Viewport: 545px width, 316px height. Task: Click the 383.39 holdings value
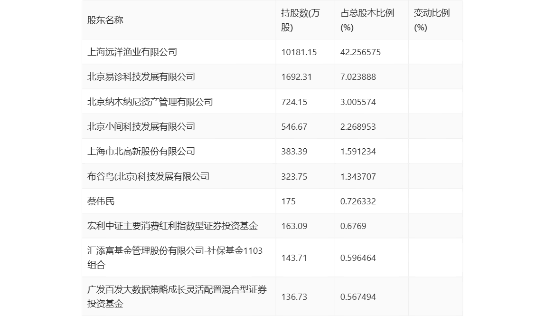coord(294,152)
